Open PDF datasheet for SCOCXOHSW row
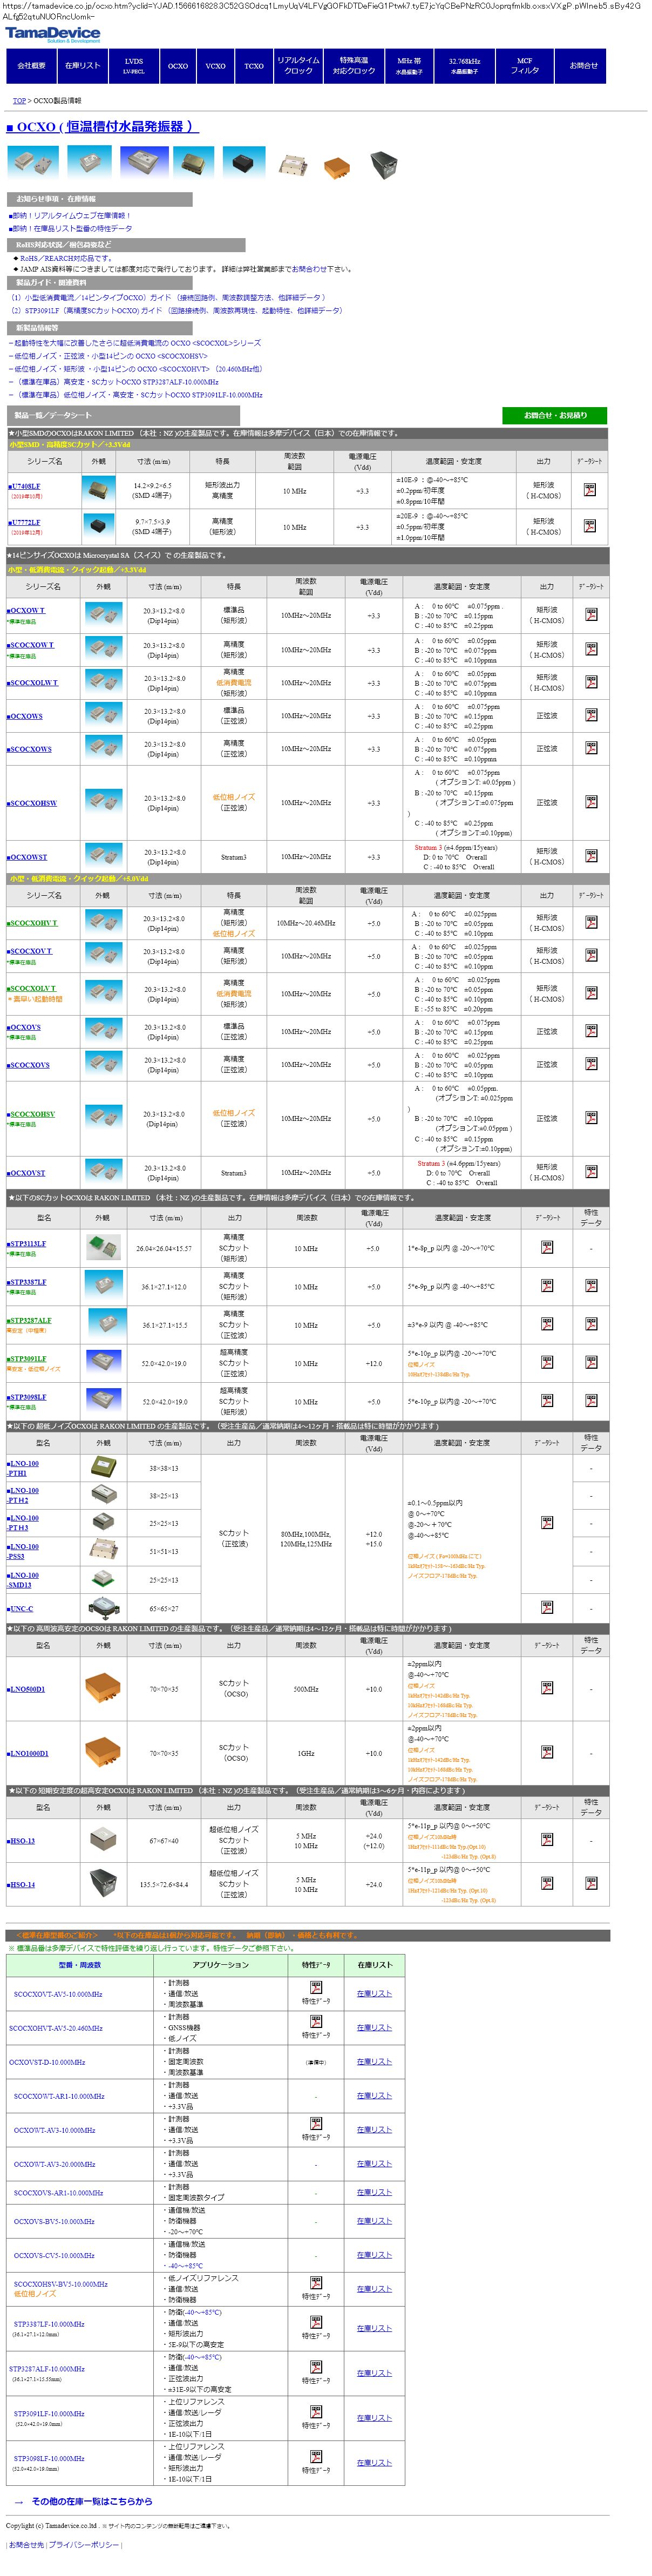 591,803
